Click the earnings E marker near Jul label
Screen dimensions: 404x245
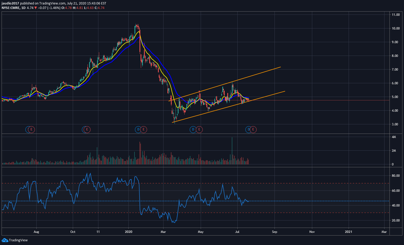pyautogui.click(x=253, y=129)
